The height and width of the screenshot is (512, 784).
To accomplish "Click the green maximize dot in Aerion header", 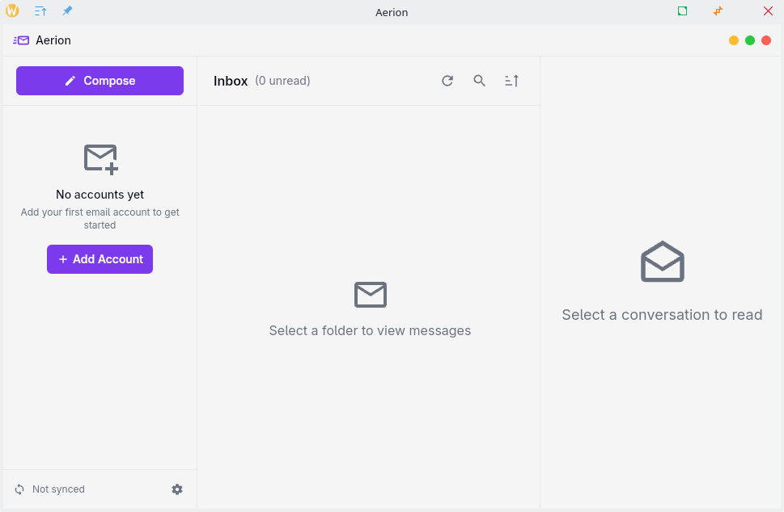I will click(x=750, y=40).
